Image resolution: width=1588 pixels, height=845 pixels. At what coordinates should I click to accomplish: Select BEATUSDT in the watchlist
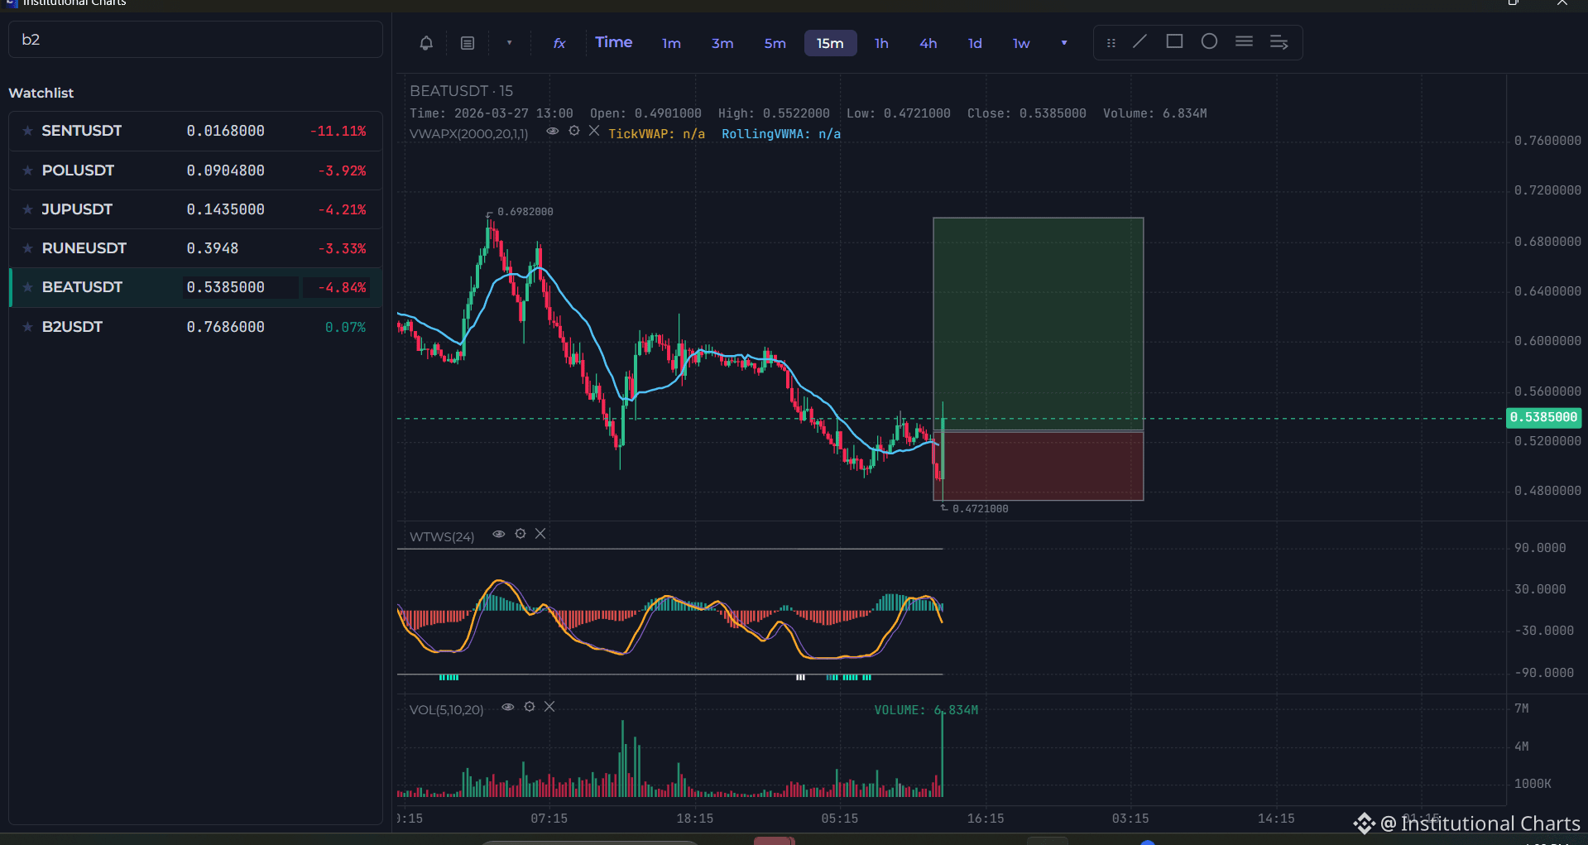pyautogui.click(x=195, y=287)
